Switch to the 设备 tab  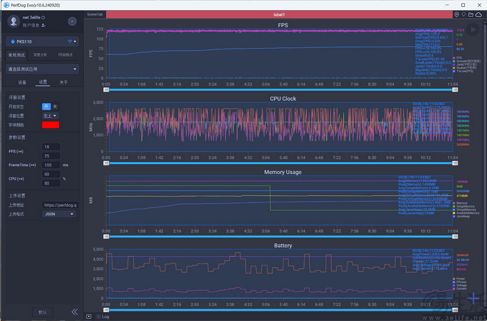tap(22, 82)
